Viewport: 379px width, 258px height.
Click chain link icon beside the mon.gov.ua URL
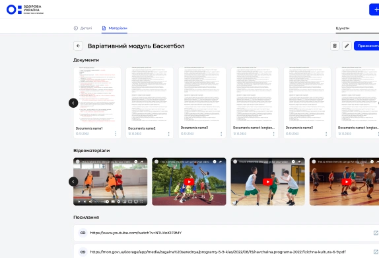coord(83,252)
